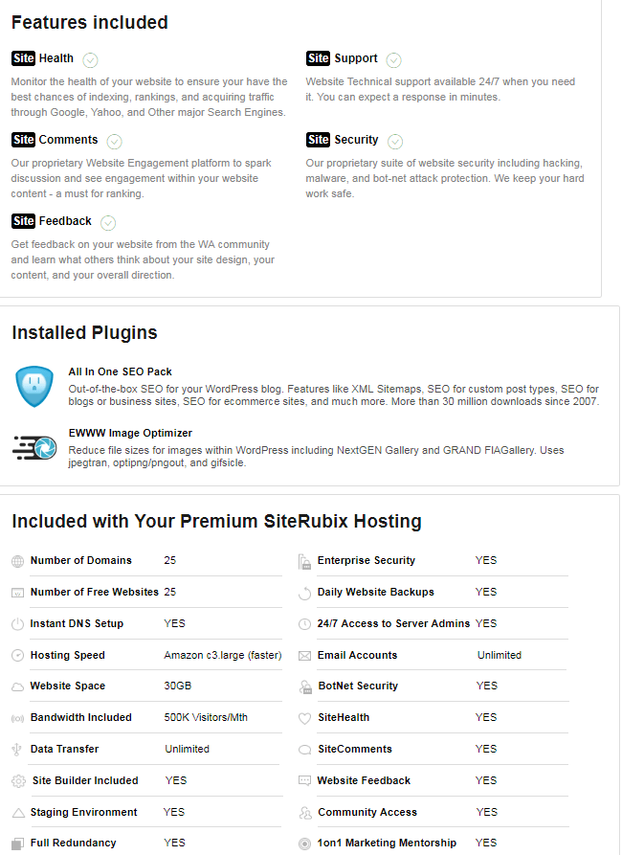This screenshot has width=622, height=855.
Task: Click the green checkmark beside Site Feedback
Action: [108, 223]
